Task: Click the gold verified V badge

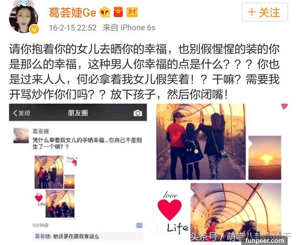Action: pos(34,30)
